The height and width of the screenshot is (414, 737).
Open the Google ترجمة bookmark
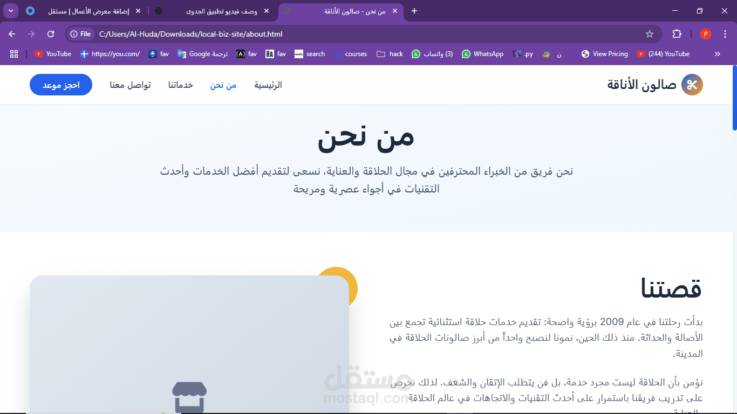point(202,54)
